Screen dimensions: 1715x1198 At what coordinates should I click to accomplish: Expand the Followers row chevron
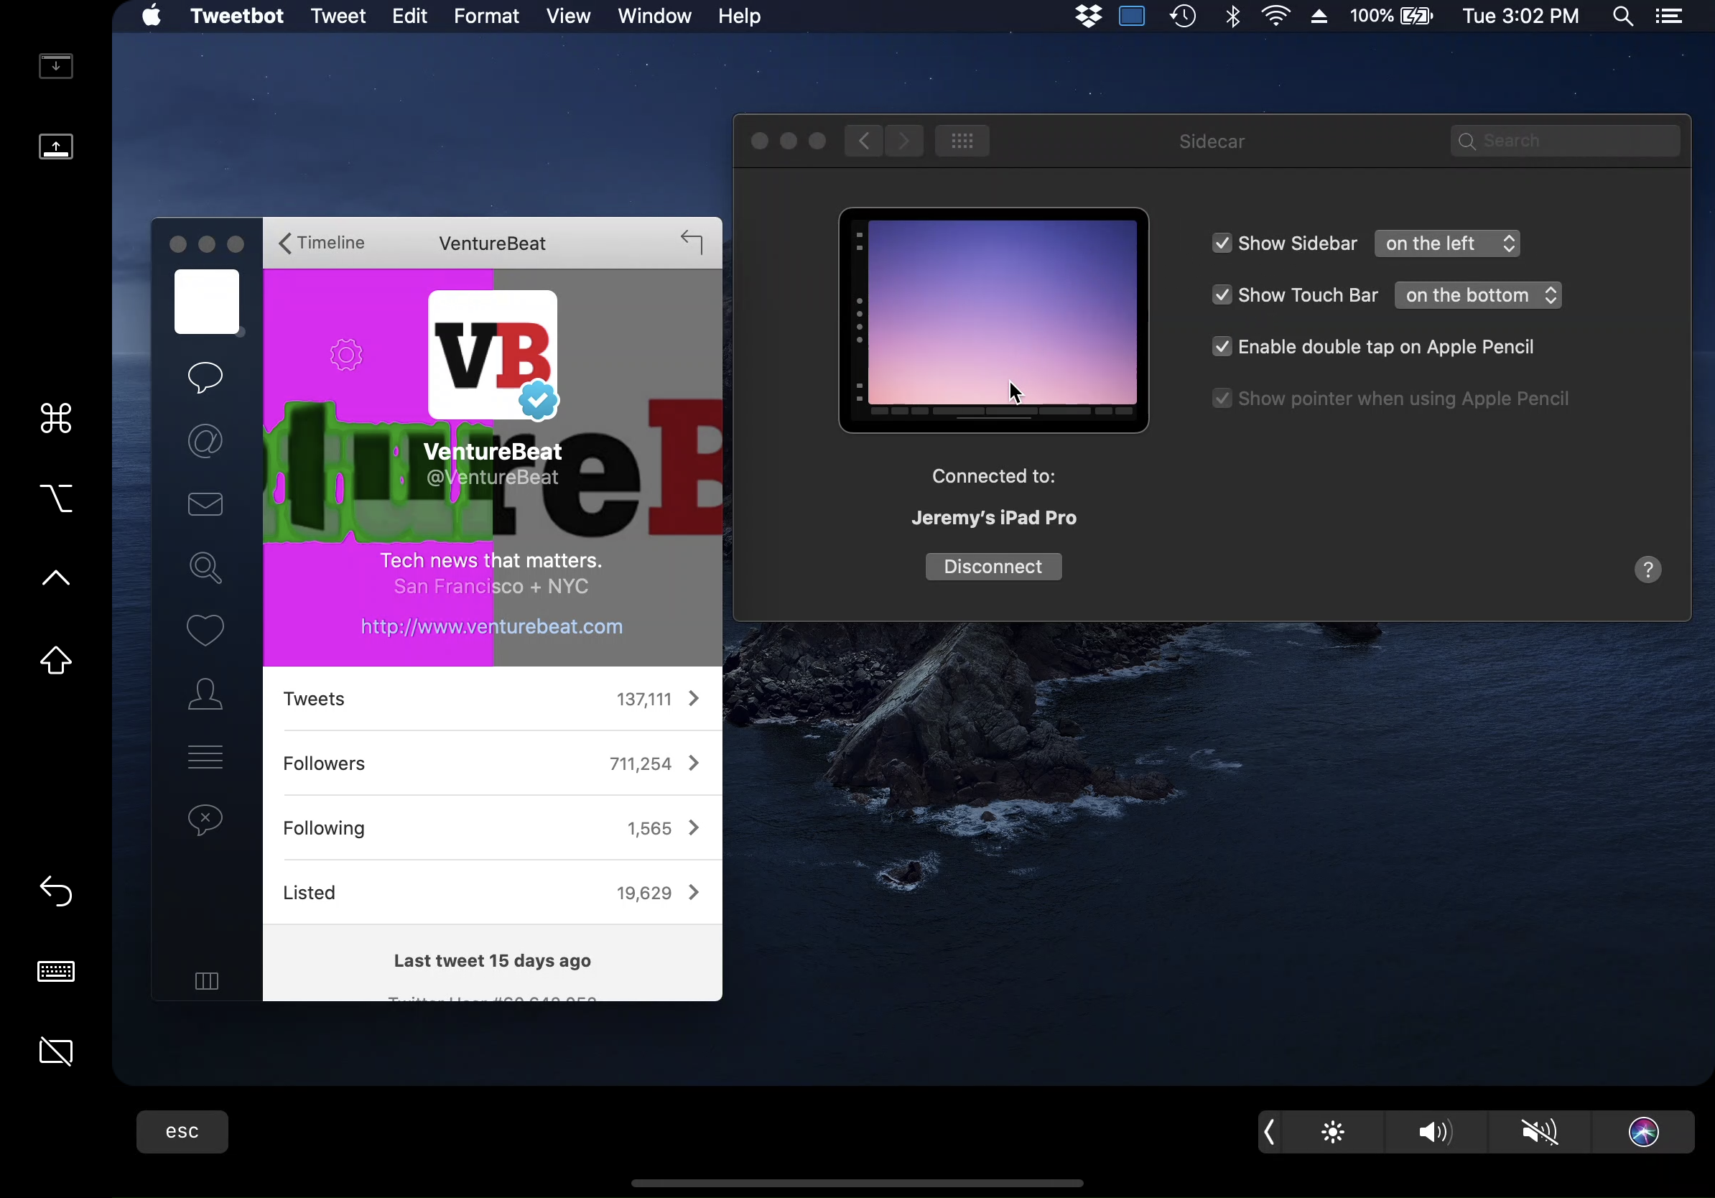point(694,763)
